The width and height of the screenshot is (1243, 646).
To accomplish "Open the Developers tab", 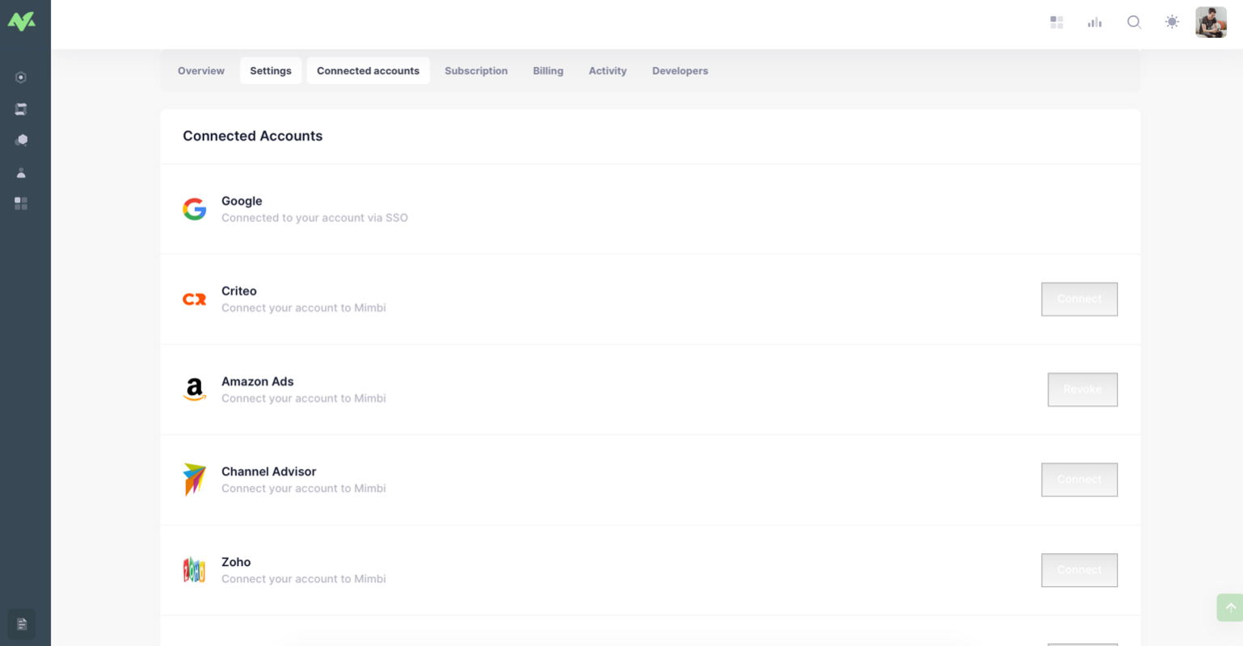I will pos(680,70).
